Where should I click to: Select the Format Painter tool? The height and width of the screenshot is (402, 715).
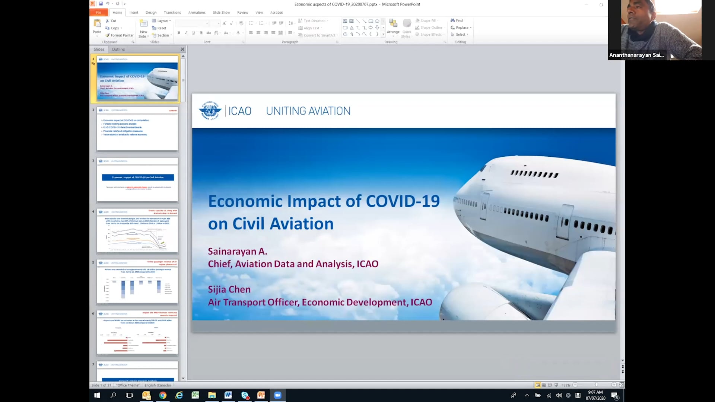(120, 35)
